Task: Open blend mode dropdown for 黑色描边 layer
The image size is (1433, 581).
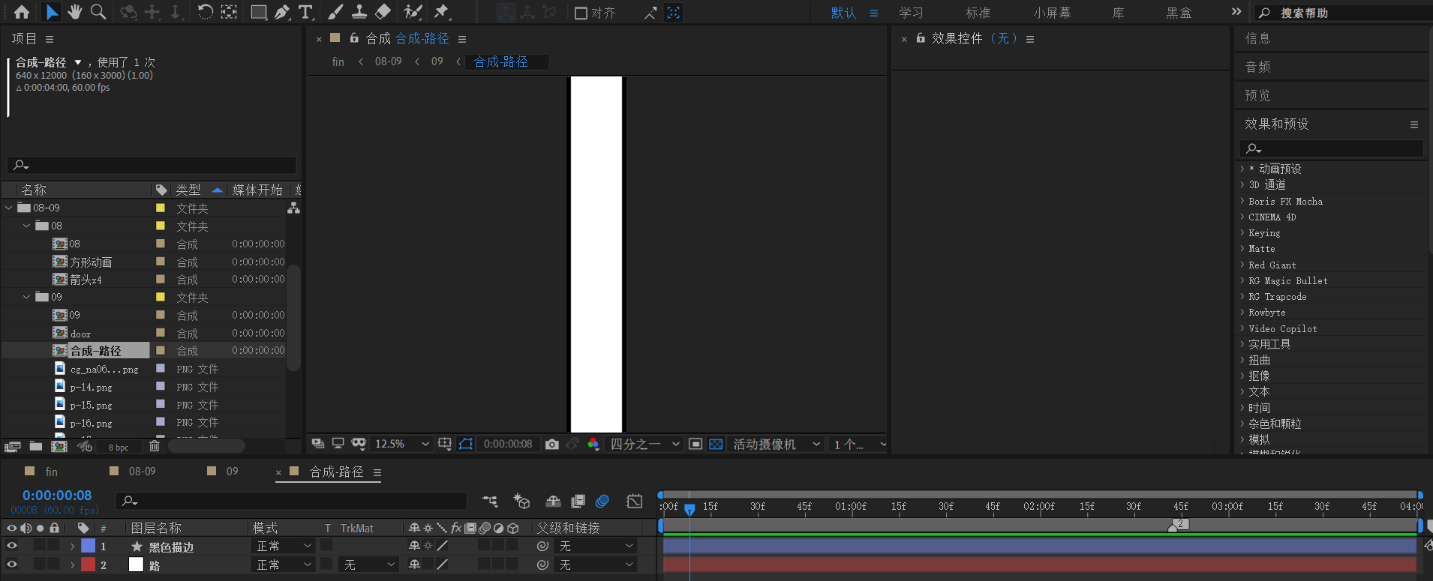Action: (284, 546)
